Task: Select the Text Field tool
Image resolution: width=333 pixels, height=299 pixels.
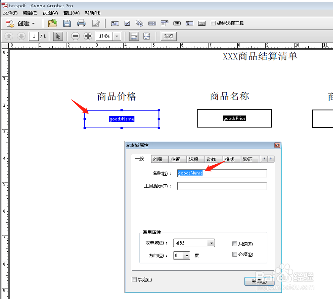Action: [115, 23]
